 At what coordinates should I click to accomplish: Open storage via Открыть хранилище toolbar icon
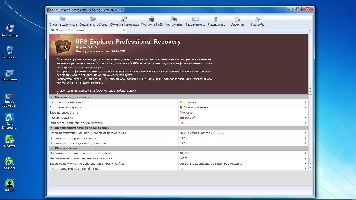point(63,19)
